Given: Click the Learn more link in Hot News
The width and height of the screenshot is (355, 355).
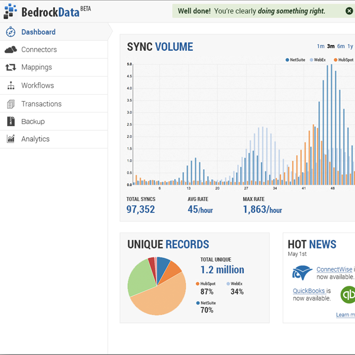Looking at the screenshot, I should (346, 315).
